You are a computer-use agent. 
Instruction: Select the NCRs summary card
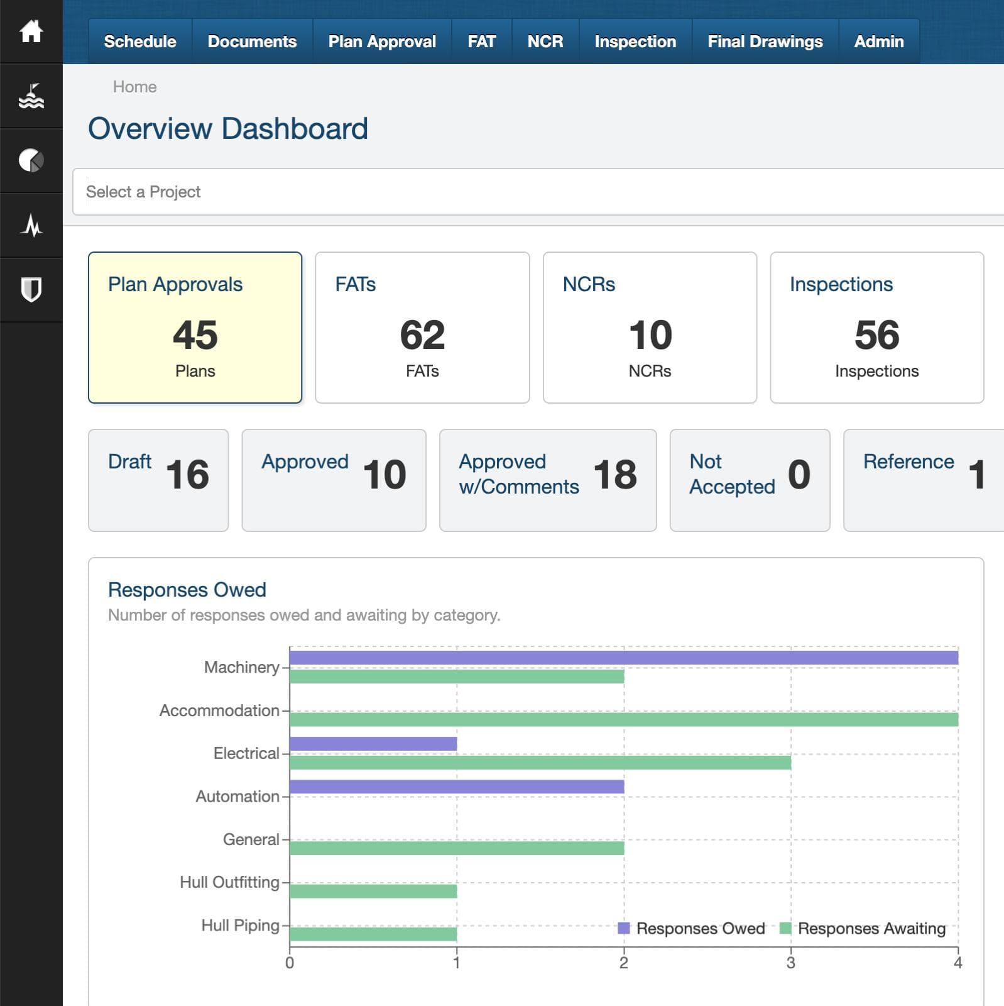[x=650, y=328]
